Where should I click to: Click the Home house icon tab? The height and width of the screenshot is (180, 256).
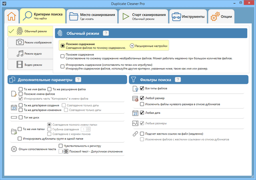pyautogui.click(x=12, y=18)
